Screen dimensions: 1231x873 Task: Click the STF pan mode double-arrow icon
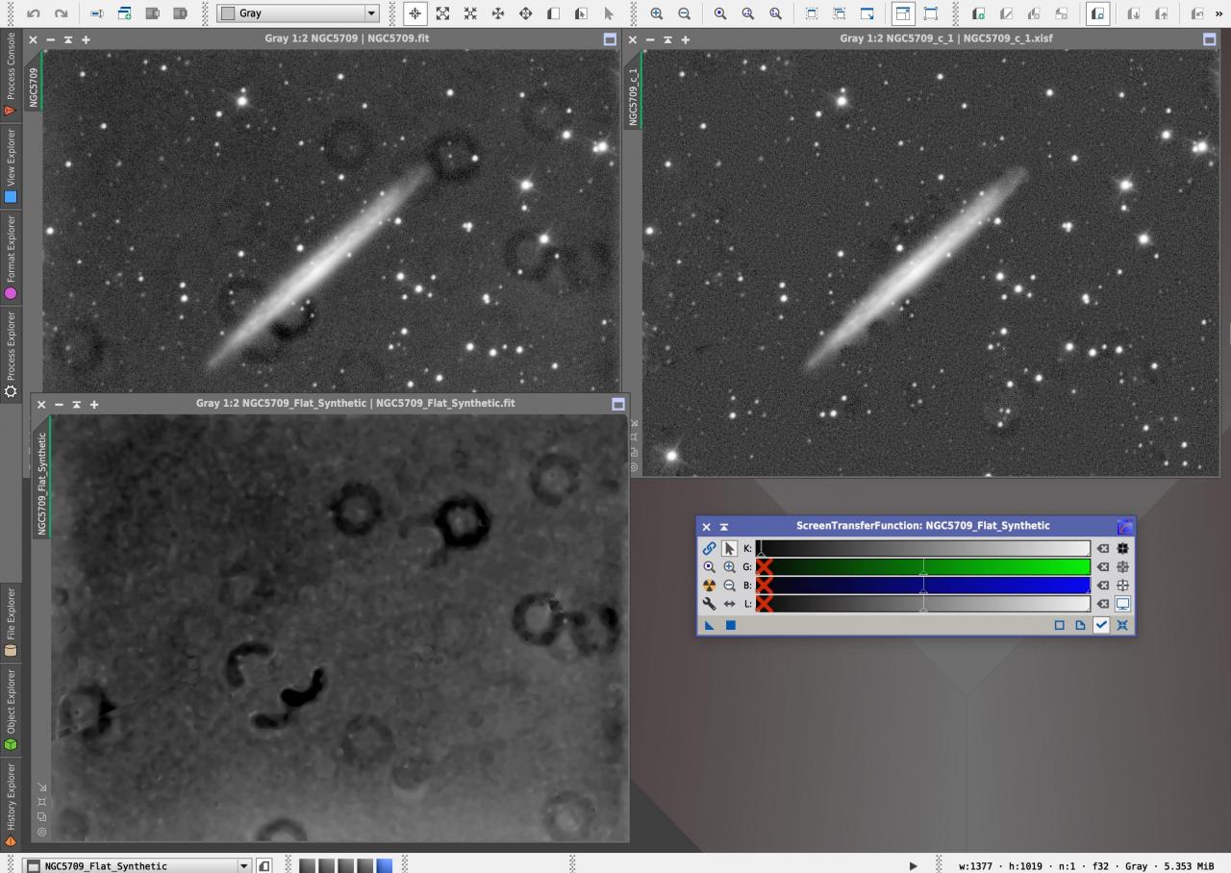click(729, 604)
